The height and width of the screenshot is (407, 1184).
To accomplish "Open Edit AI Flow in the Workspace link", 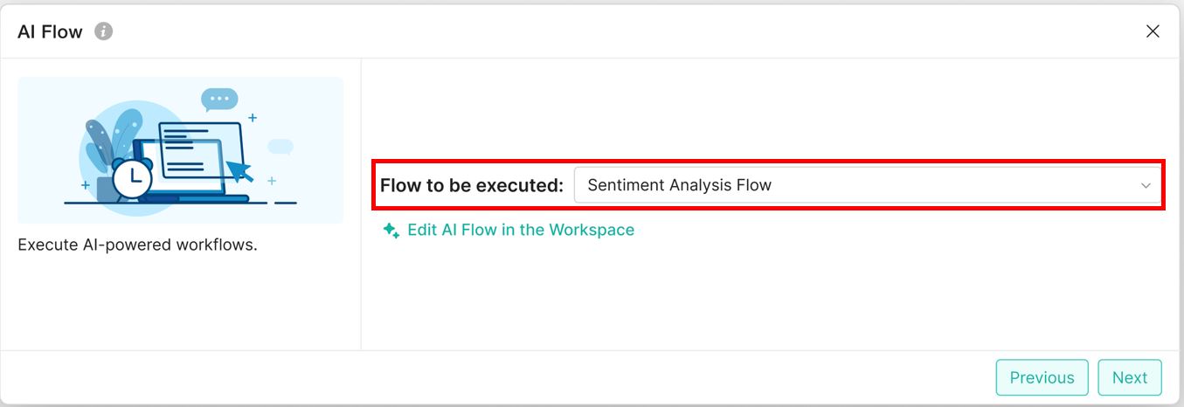I will coord(521,230).
